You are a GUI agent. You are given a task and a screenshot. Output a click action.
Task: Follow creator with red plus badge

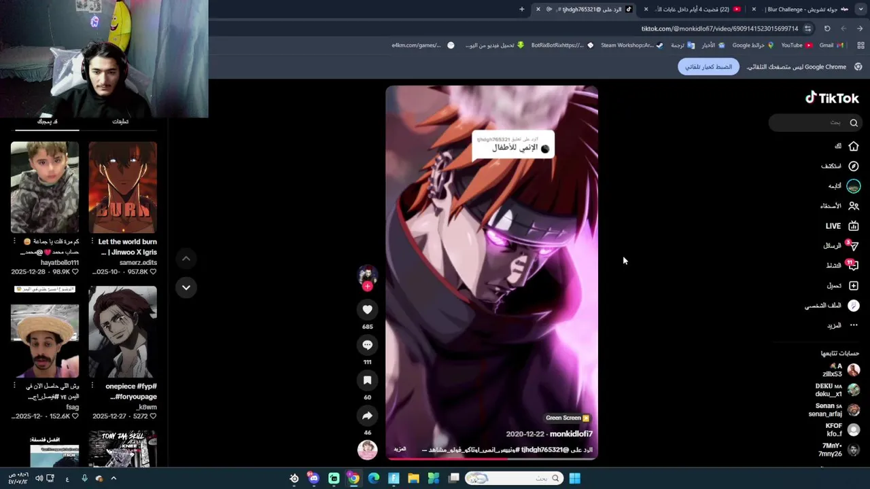click(x=367, y=287)
